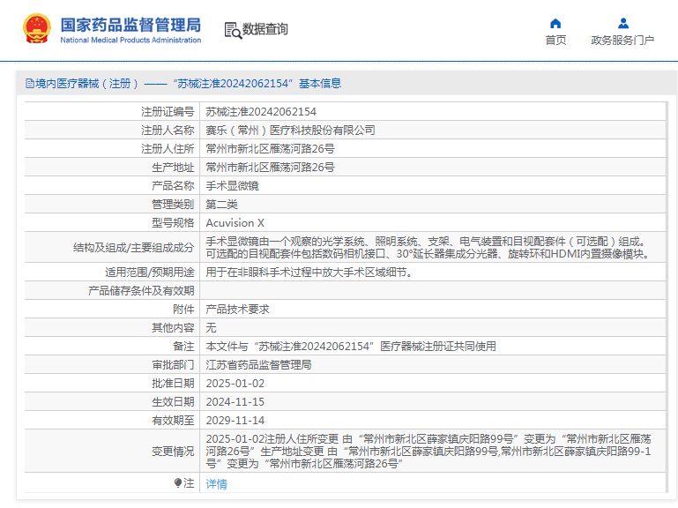Image resolution: width=678 pixels, height=508 pixels.
Task: Open the 政务服务门户 link
Action: coord(622,41)
